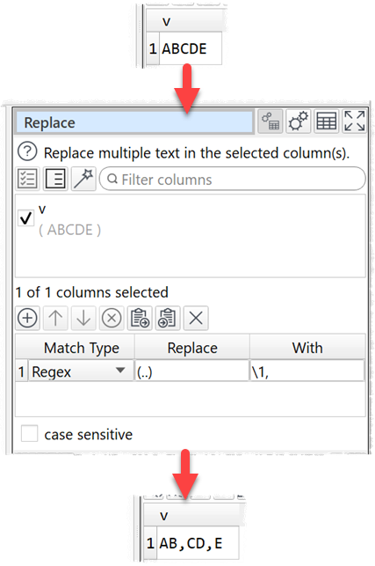
Task: Expand the panel with the four-arrows icon
Action: [355, 121]
